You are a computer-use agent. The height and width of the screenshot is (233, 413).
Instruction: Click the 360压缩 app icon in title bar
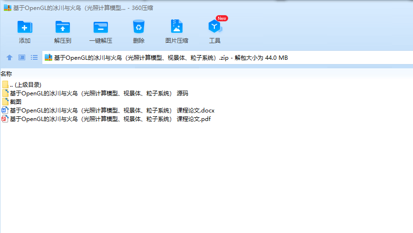[x=8, y=8]
